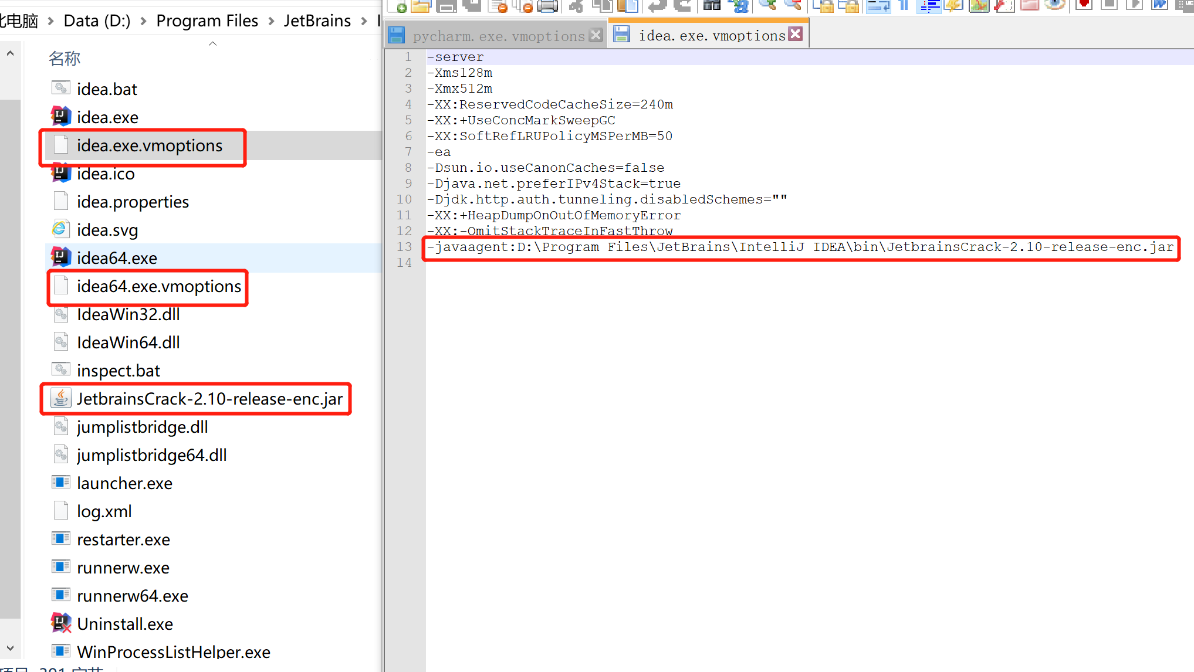Expand chevron after JetBrains breadcrumb

(364, 21)
